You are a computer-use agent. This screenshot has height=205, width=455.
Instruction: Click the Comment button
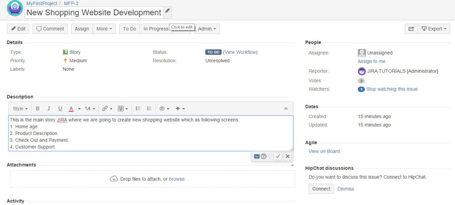pyautogui.click(x=50, y=29)
